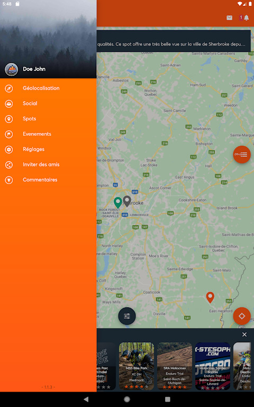
Task: Tap the Inviter des amis share icon
Action: [9, 165]
